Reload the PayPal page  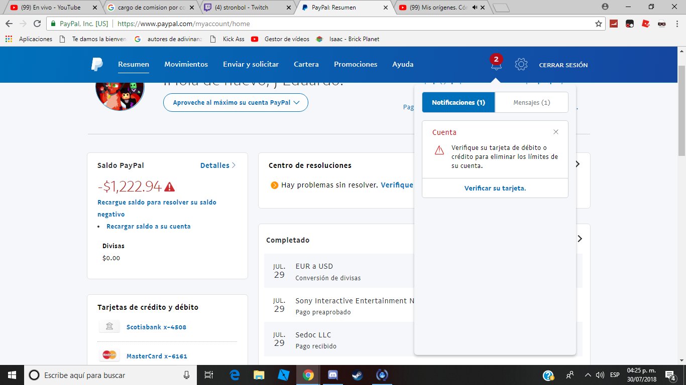[37, 24]
